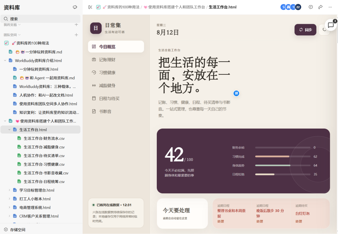This screenshot has height=234, width=338.
Task: Expand the 打工人小账本.html tree node
Action: [9, 199]
